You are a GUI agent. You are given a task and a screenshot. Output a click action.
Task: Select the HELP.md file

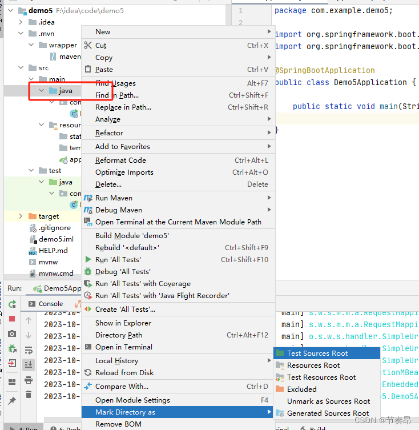coord(49,250)
